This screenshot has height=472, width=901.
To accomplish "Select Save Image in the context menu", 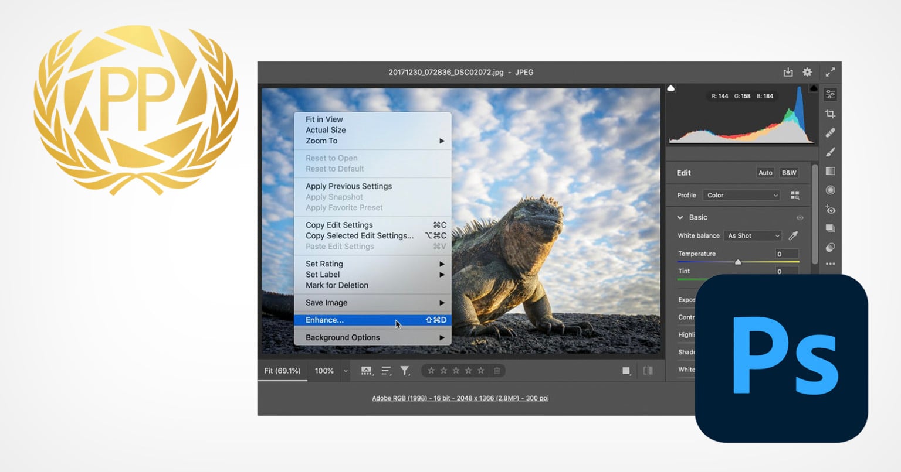I will [x=326, y=303].
